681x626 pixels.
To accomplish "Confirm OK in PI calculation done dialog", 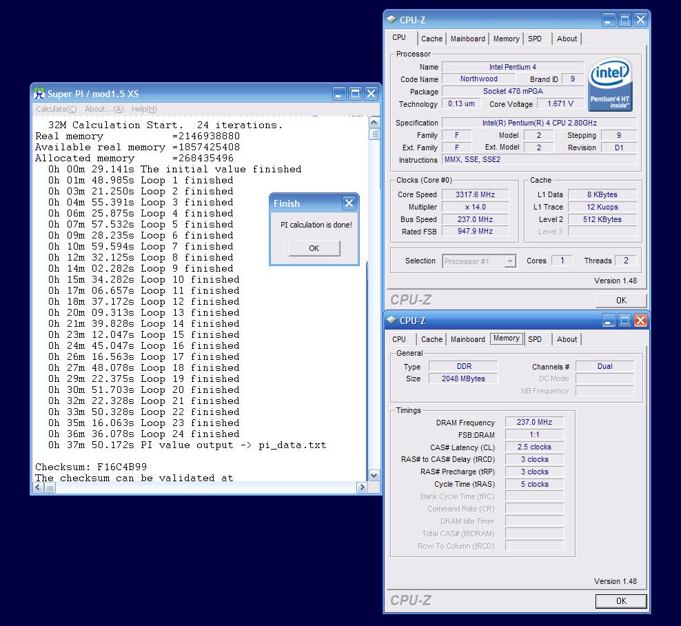I will point(314,248).
